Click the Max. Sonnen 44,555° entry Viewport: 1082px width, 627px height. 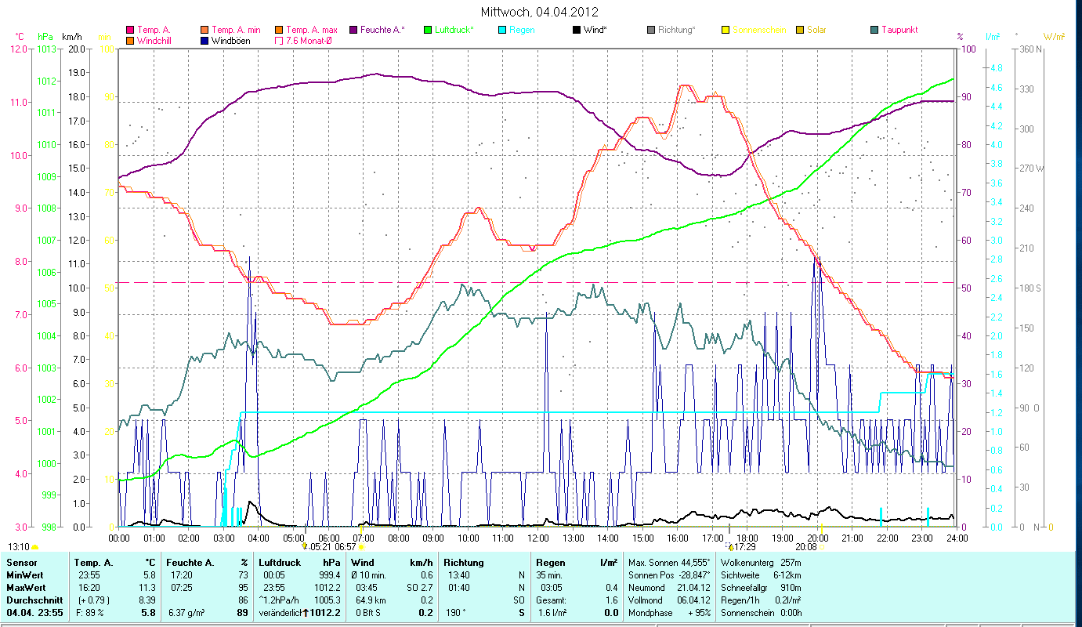(x=669, y=563)
